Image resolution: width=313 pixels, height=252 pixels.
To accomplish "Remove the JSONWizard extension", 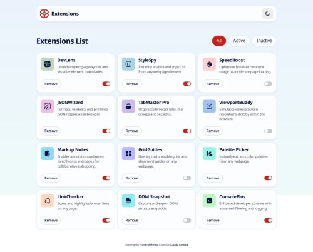I will point(51,131).
